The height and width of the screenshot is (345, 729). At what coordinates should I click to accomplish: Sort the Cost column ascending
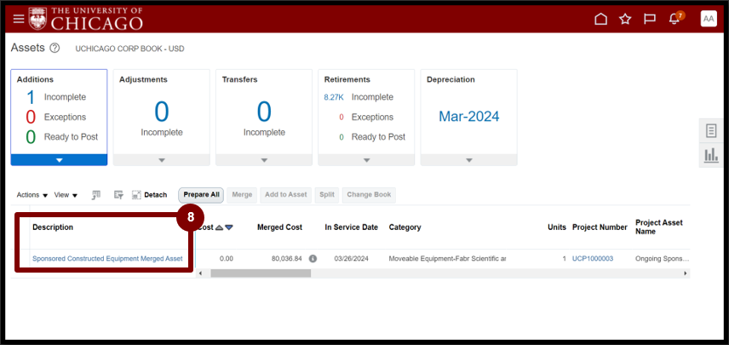pos(220,227)
